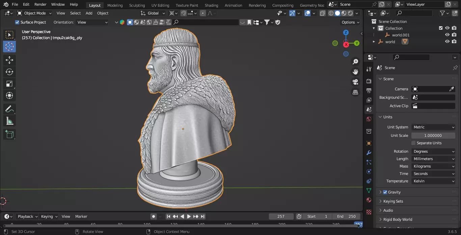
Task: Exclude Collection via its outliner checkbox
Action: (441, 28)
